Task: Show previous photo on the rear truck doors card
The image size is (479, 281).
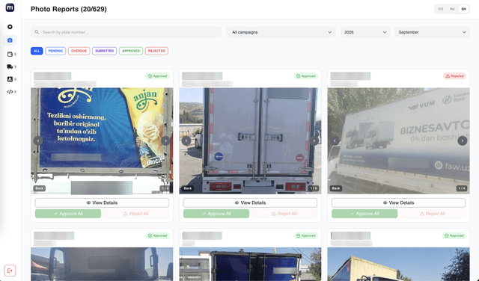Action: 186,140
